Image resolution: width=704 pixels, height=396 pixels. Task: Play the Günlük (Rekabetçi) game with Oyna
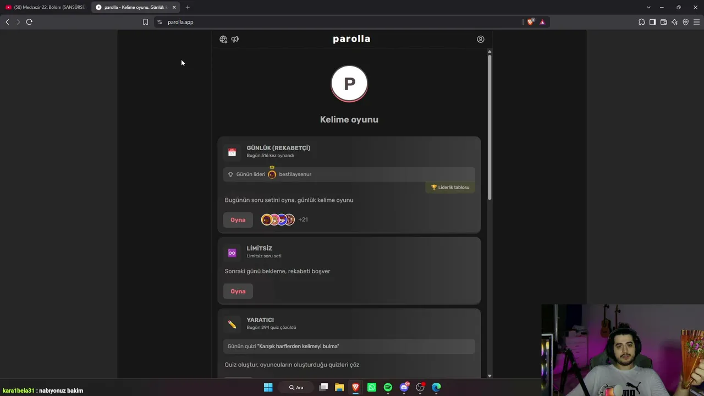pyautogui.click(x=238, y=219)
